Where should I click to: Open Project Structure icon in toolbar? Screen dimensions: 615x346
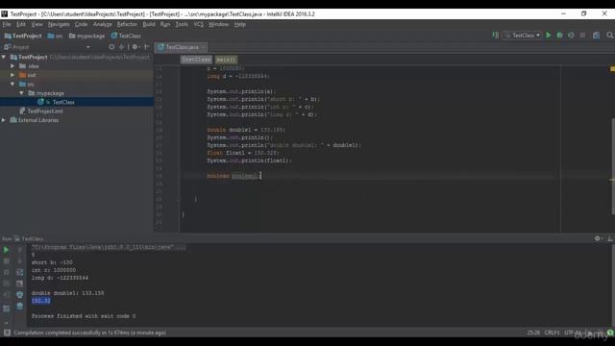(596, 36)
